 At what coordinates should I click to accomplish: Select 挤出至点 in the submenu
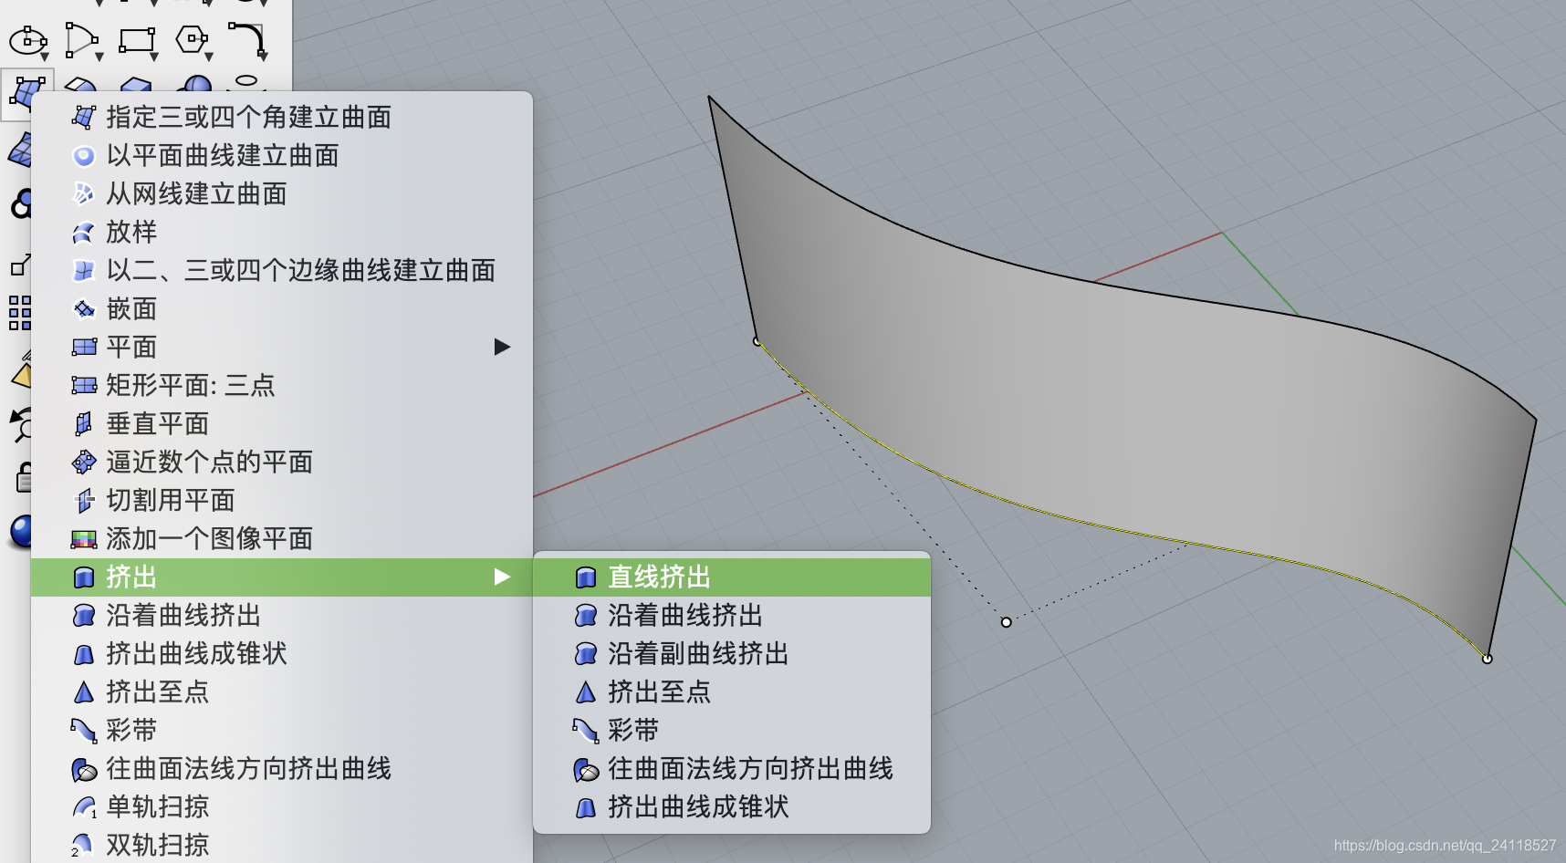(732, 691)
